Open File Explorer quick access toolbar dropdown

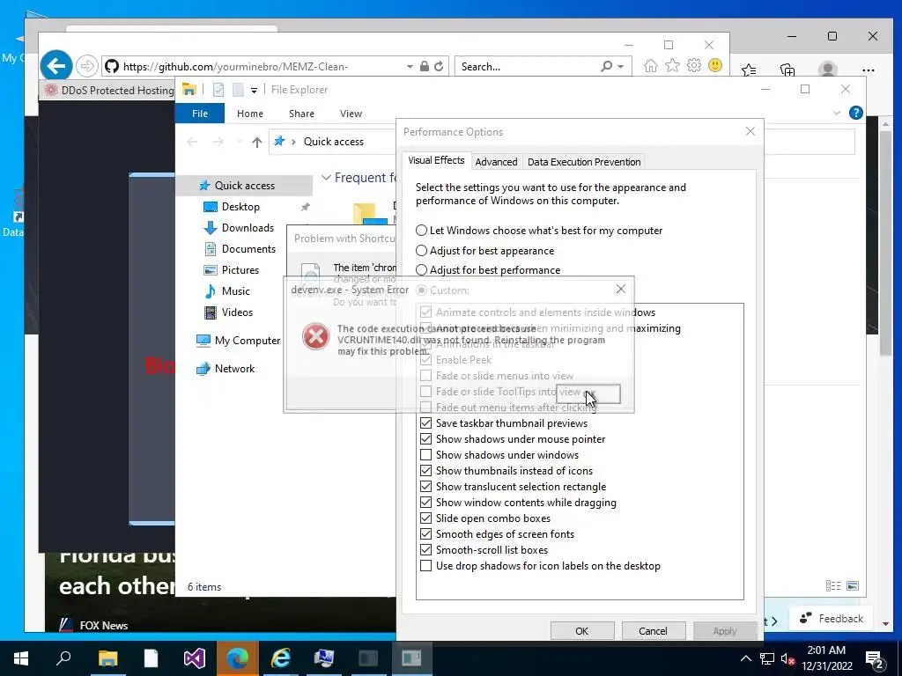(x=254, y=91)
